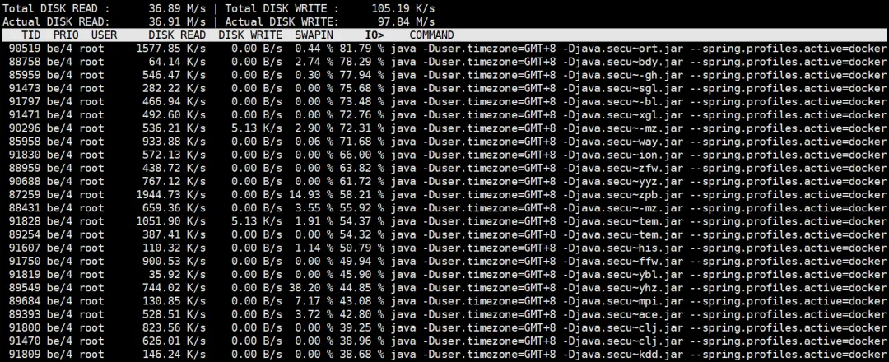The image size is (889, 362).
Task: Click the command text ending in kdd.jar
Action: click(x=638, y=355)
